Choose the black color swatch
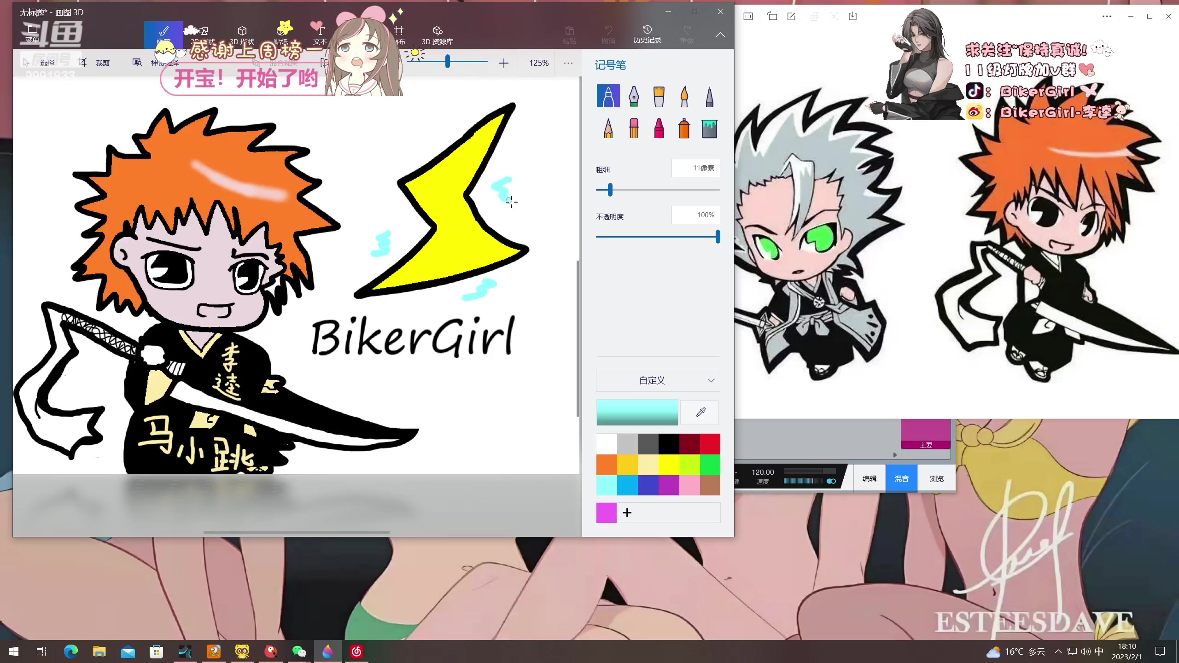Image resolution: width=1179 pixels, height=663 pixels. click(x=669, y=444)
